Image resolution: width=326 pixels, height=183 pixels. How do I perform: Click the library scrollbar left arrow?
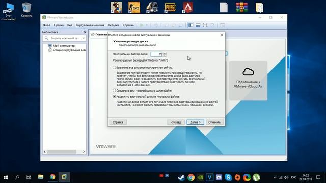pos(45,151)
